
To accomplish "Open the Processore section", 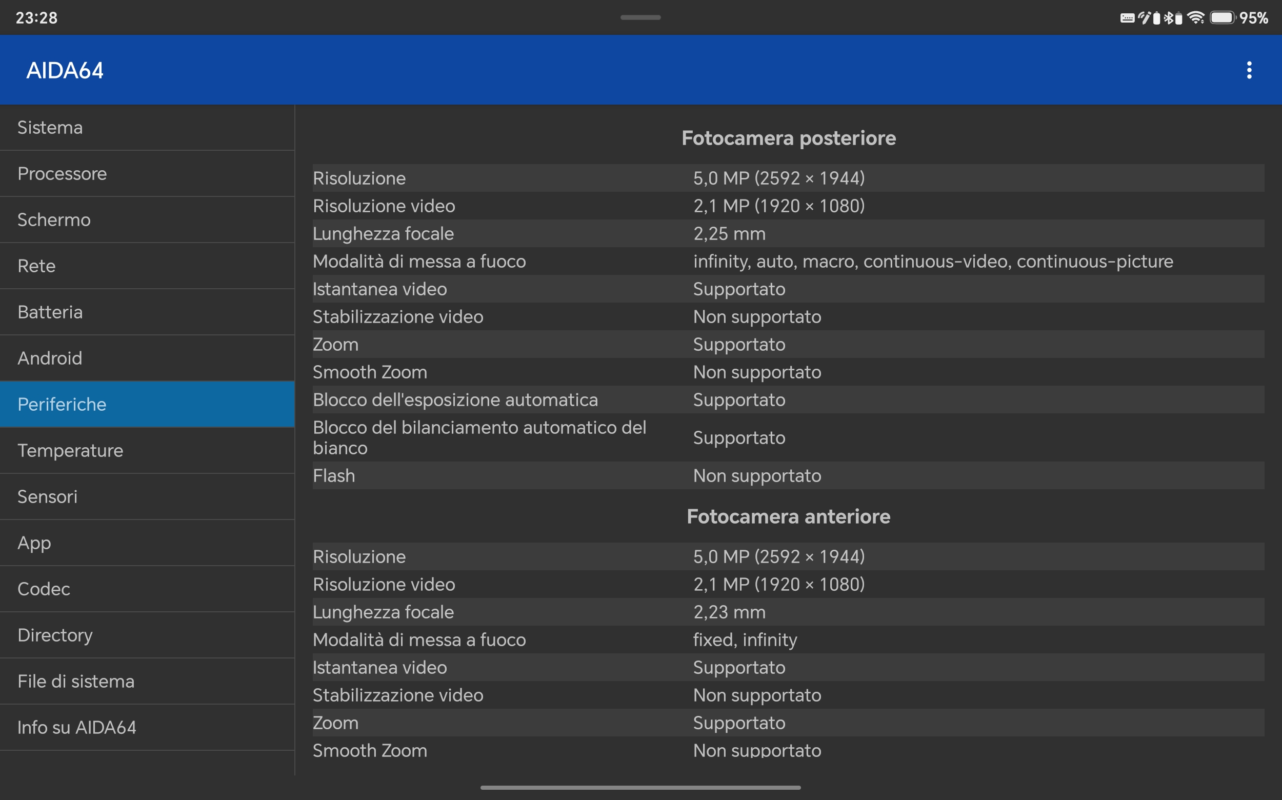I will pyautogui.click(x=147, y=173).
